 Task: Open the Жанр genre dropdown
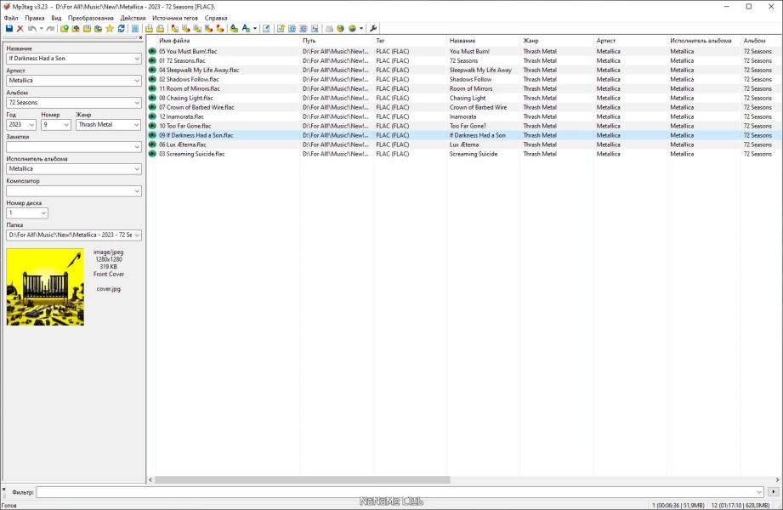point(137,124)
